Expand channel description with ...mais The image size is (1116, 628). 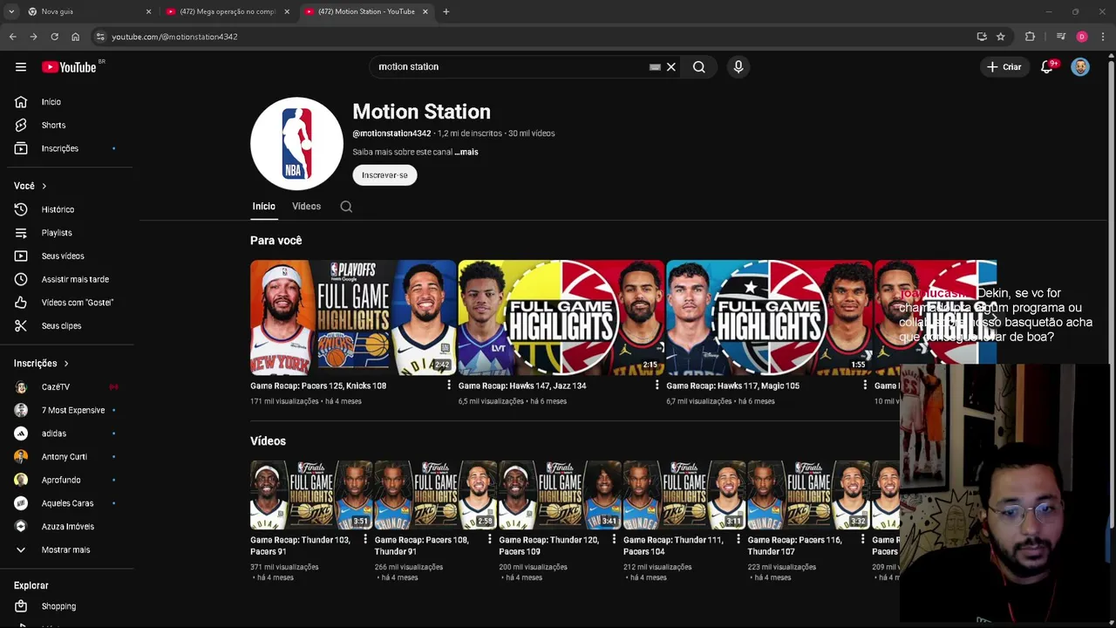point(466,152)
